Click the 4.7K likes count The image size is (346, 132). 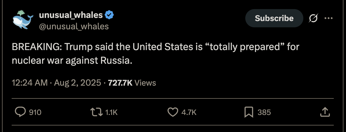tap(189, 112)
